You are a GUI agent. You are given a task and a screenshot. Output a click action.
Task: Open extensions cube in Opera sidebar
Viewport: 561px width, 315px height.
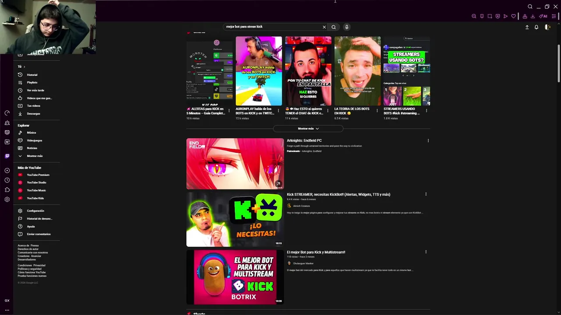coord(7,190)
